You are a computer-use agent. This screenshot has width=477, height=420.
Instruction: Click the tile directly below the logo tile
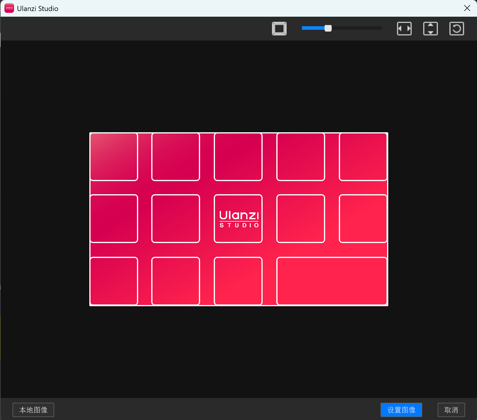pyautogui.click(x=238, y=281)
